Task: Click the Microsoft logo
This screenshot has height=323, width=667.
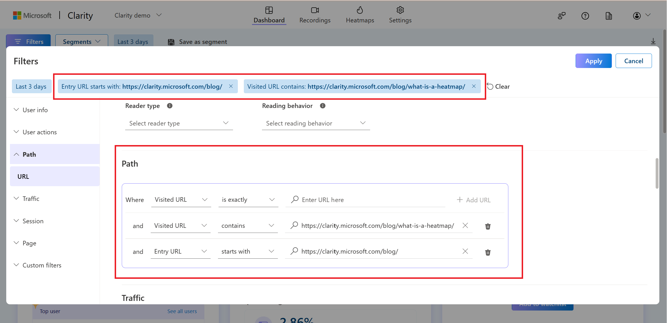Action: point(32,15)
